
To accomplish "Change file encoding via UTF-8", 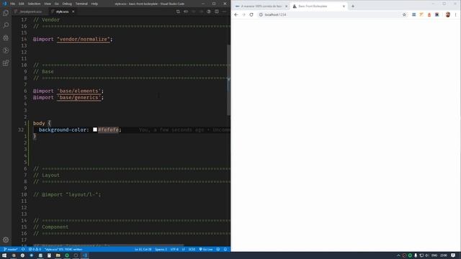I will pyautogui.click(x=174, y=250).
